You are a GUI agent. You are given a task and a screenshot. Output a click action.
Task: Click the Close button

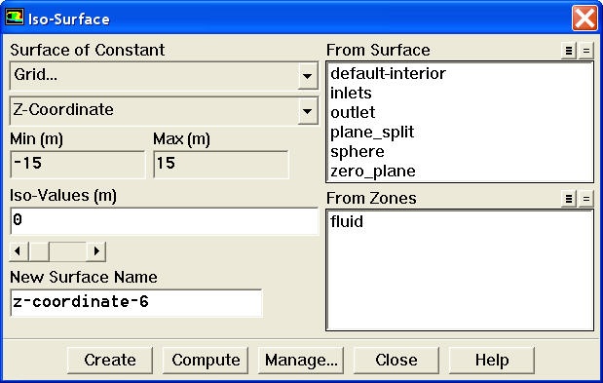[x=396, y=361]
